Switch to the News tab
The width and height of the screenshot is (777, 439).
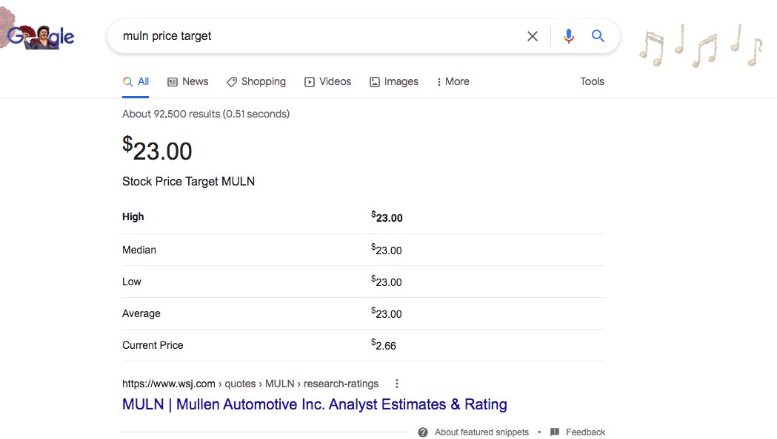pos(188,81)
